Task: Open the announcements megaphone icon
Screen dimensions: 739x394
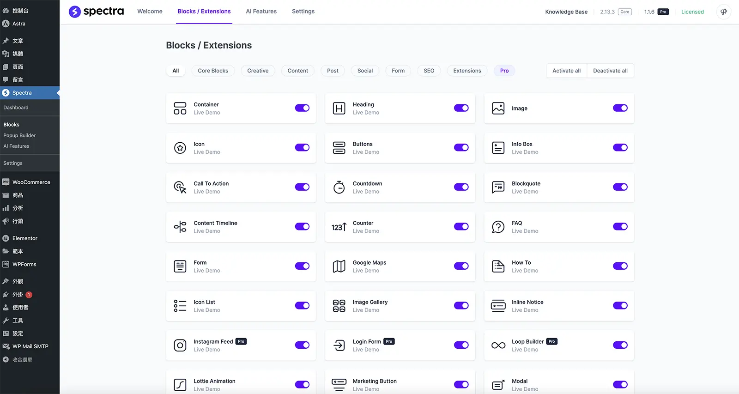Action: coord(724,12)
